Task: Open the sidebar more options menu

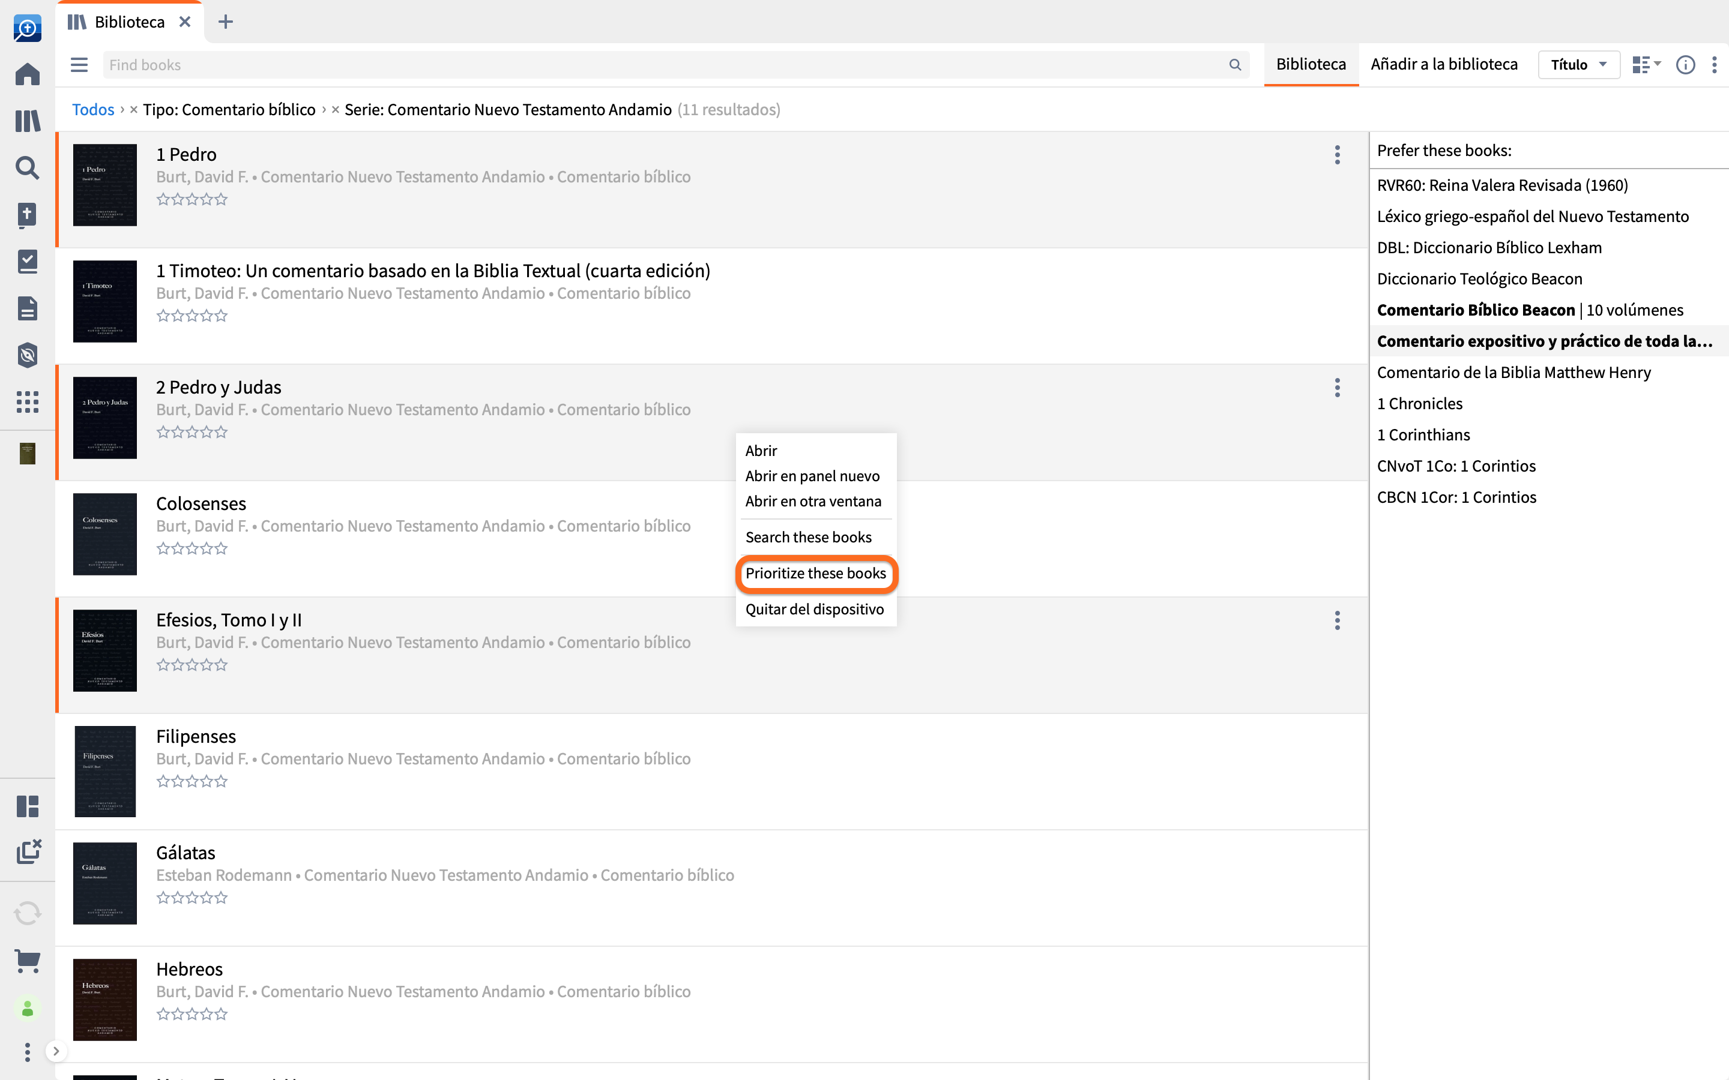Action: [27, 1052]
